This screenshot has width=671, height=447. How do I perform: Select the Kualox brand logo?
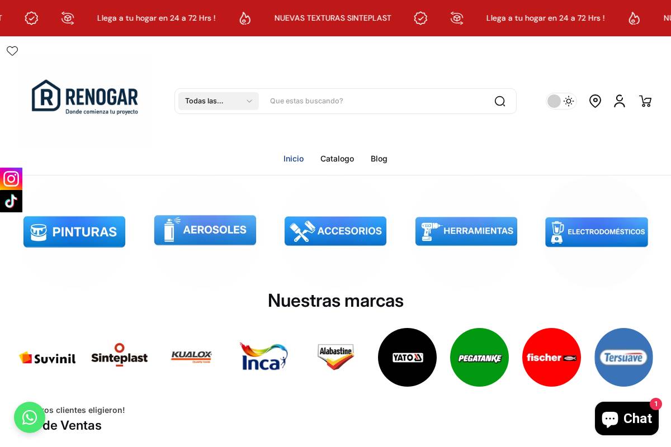click(191, 358)
